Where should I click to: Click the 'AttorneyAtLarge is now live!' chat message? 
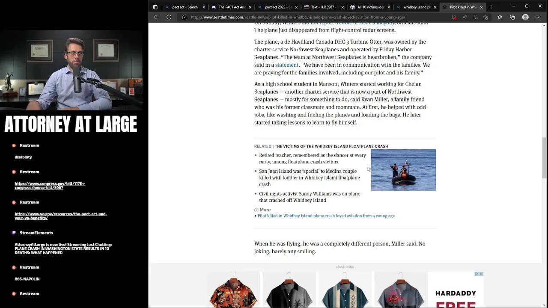coord(63,249)
